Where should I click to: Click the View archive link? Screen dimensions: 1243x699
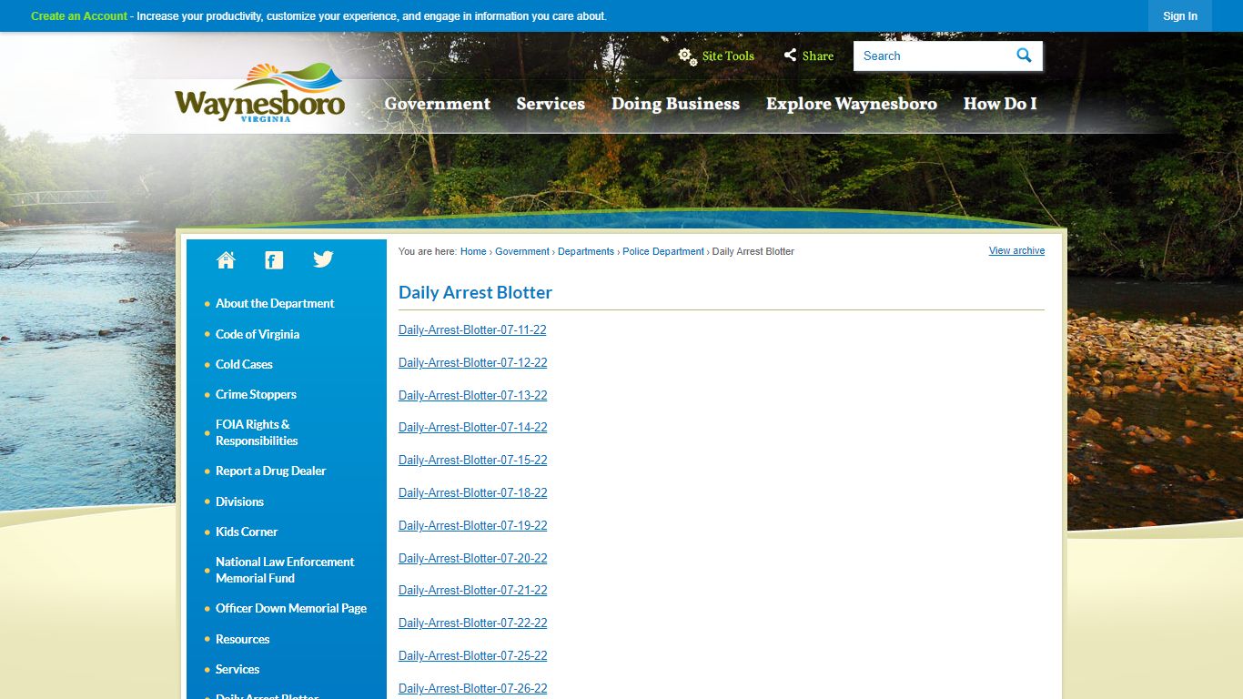pos(1016,250)
